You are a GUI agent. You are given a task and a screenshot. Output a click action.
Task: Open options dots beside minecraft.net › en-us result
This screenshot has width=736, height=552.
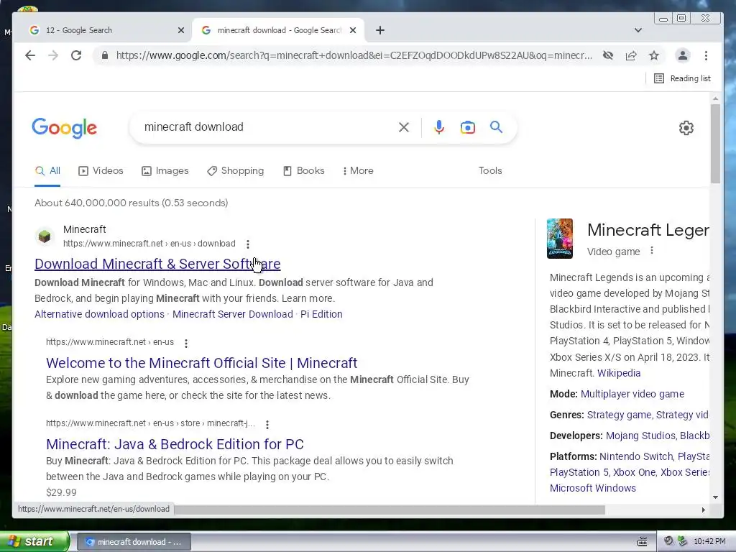tap(186, 343)
